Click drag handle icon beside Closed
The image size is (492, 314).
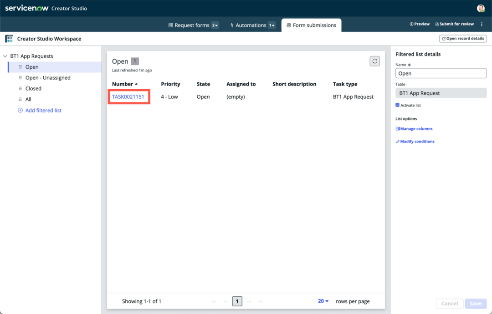[20, 88]
